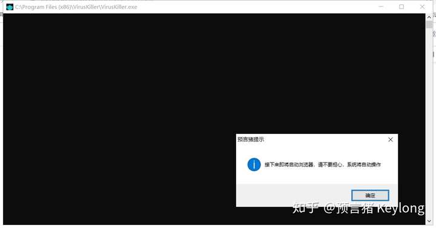
Task: Click the dialog title 预言猪提示
Action: [x=251, y=139]
